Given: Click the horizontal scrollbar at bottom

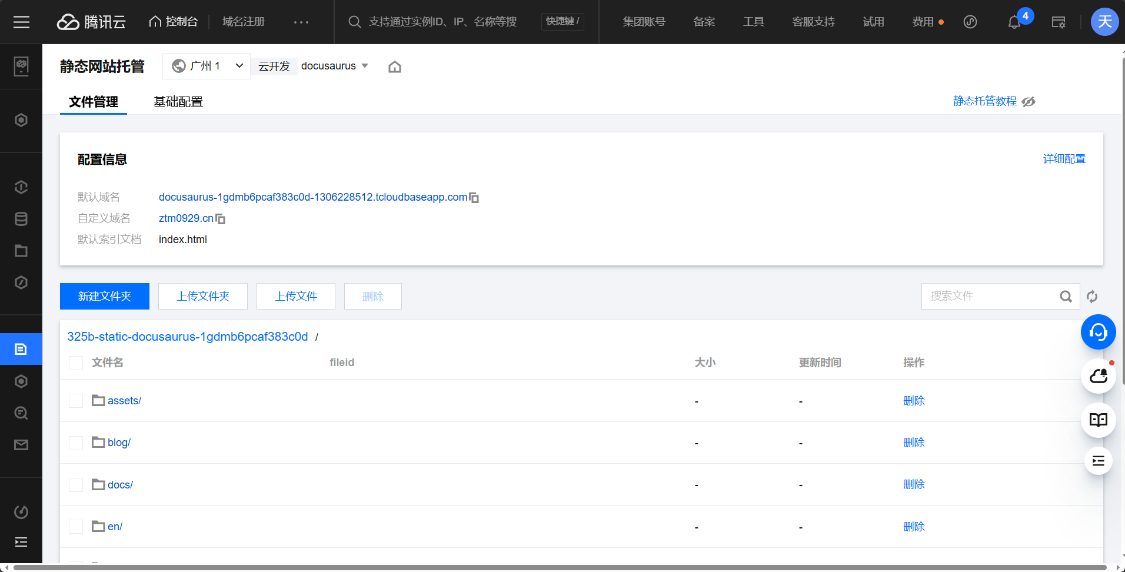Looking at the screenshot, I should (559, 568).
